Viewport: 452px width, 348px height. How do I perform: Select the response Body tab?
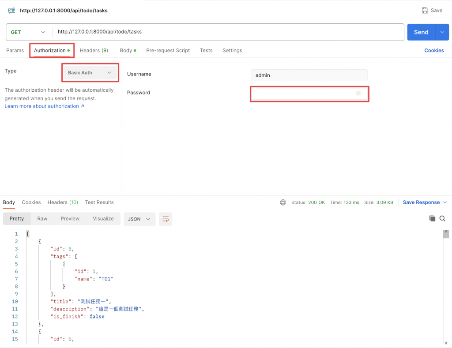click(9, 202)
